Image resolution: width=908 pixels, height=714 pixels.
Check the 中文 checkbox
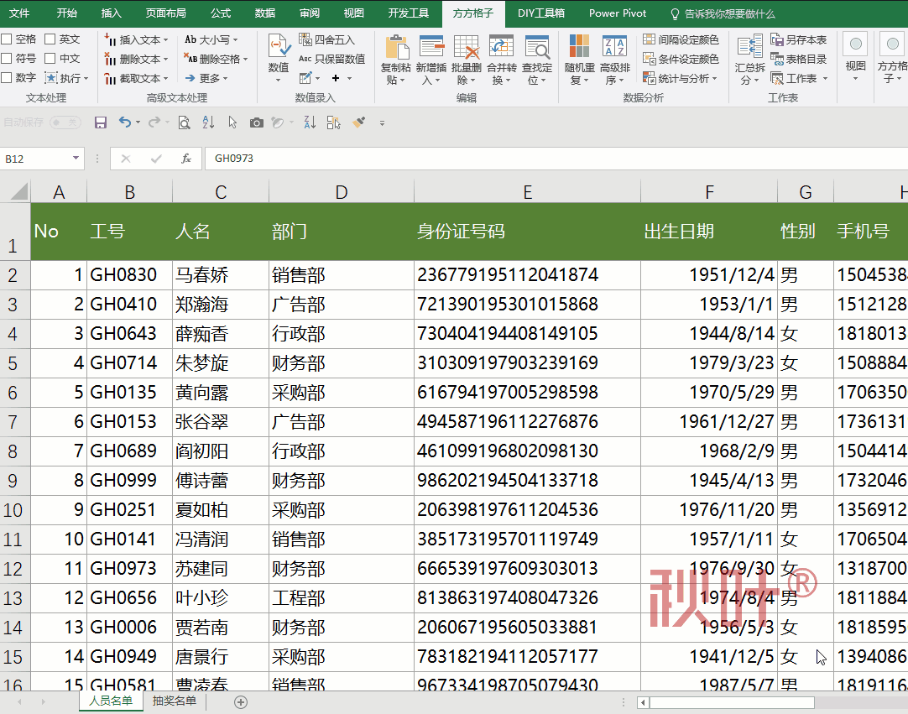(x=50, y=59)
